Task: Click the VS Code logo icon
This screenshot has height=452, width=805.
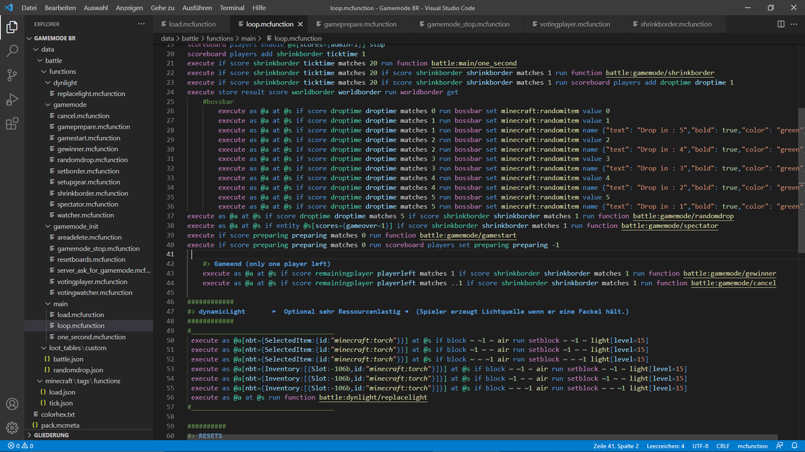Action: click(x=8, y=8)
